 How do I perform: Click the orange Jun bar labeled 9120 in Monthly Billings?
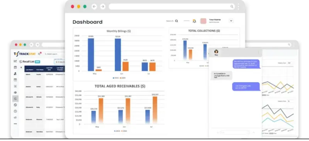point(125,66)
